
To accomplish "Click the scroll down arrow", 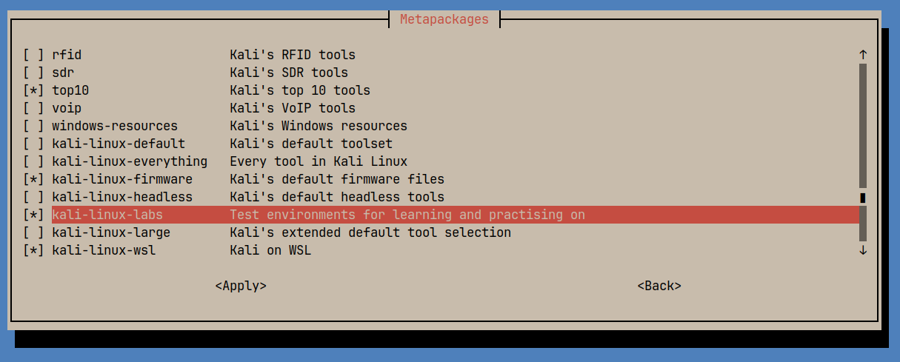I will click(863, 250).
